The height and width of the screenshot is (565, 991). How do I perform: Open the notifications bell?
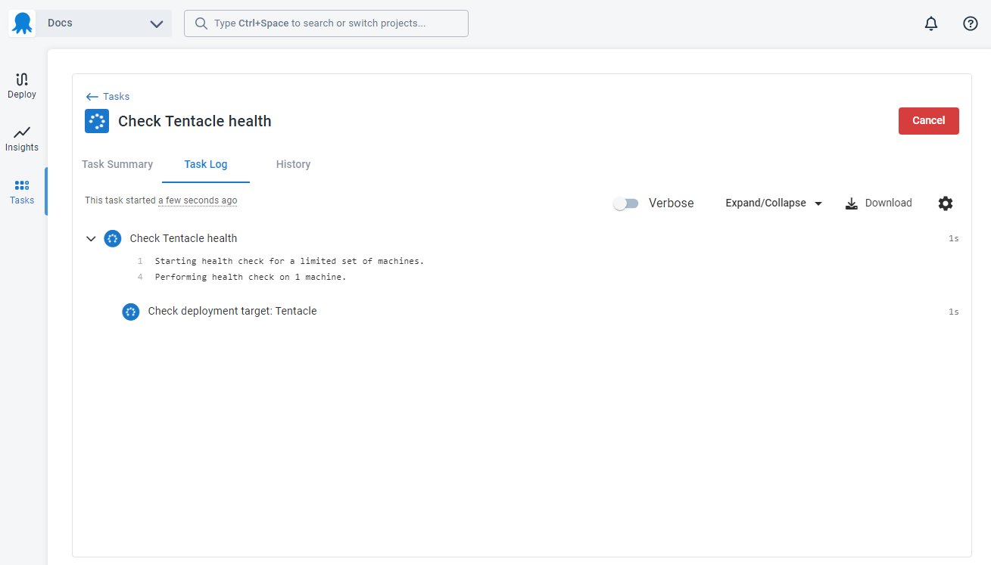point(931,23)
